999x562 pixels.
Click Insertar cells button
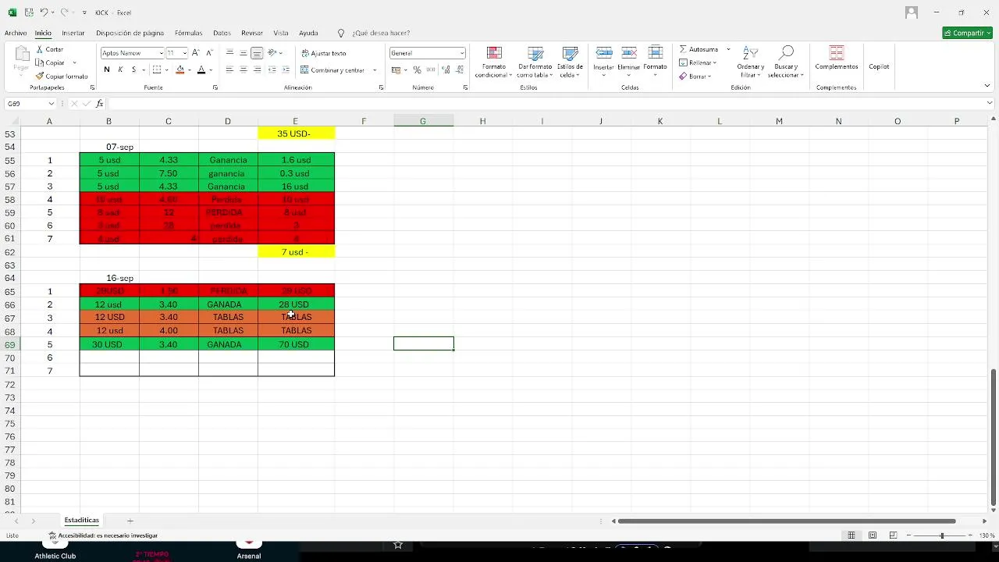coord(603,61)
